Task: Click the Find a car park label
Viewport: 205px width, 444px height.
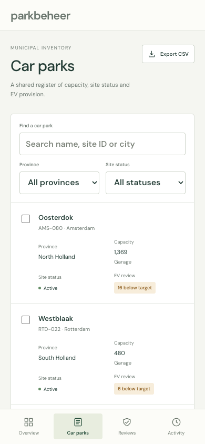Action: [36, 126]
